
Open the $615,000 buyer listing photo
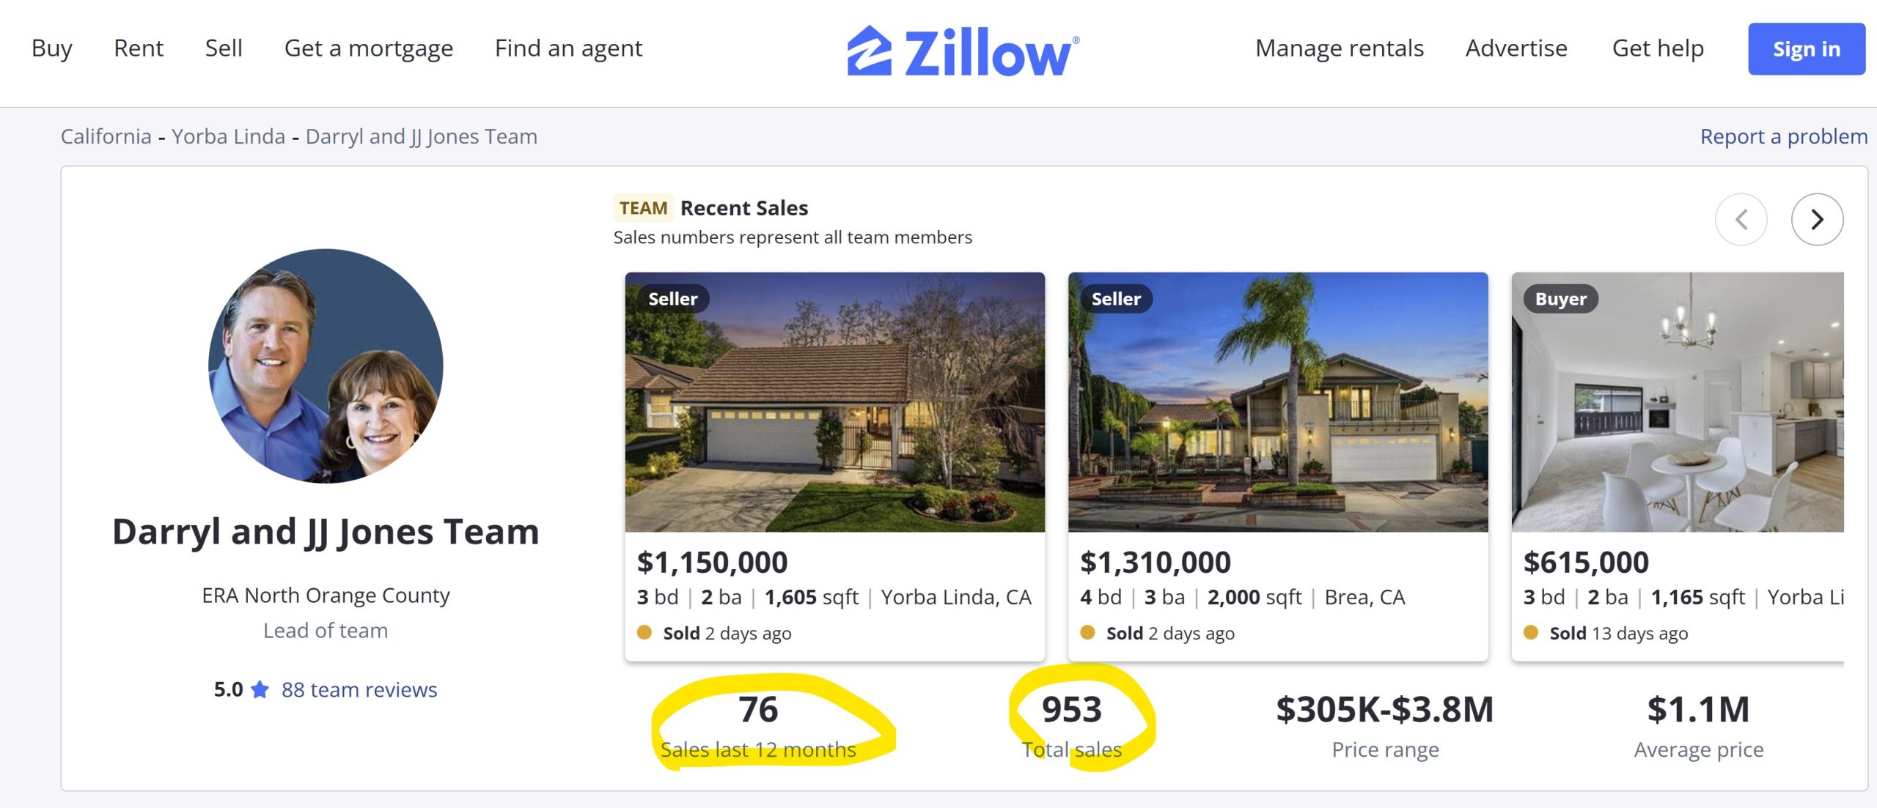click(x=1677, y=401)
